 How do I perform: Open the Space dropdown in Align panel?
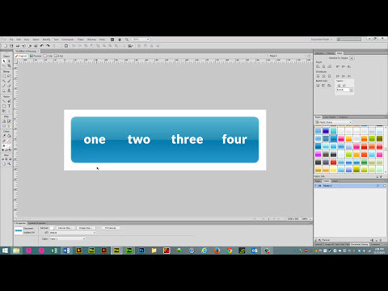coord(344,90)
